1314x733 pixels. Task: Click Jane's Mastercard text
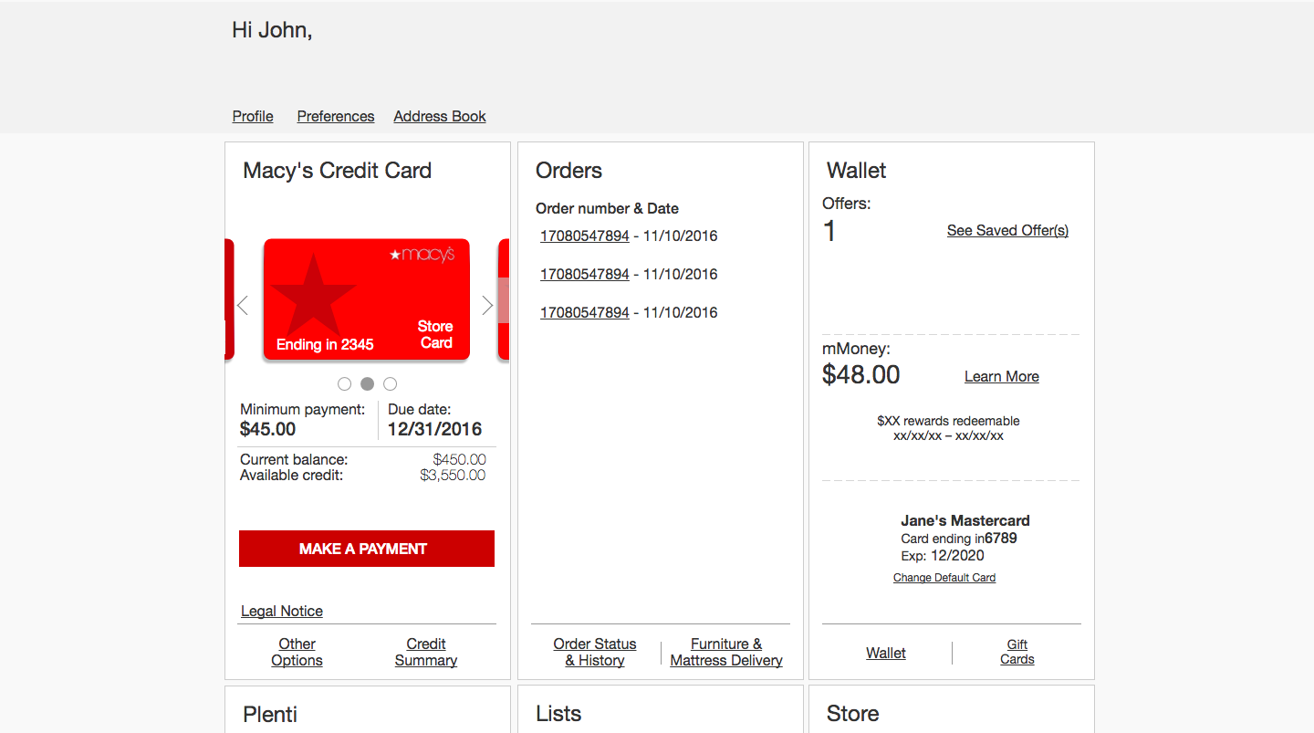tap(965, 520)
